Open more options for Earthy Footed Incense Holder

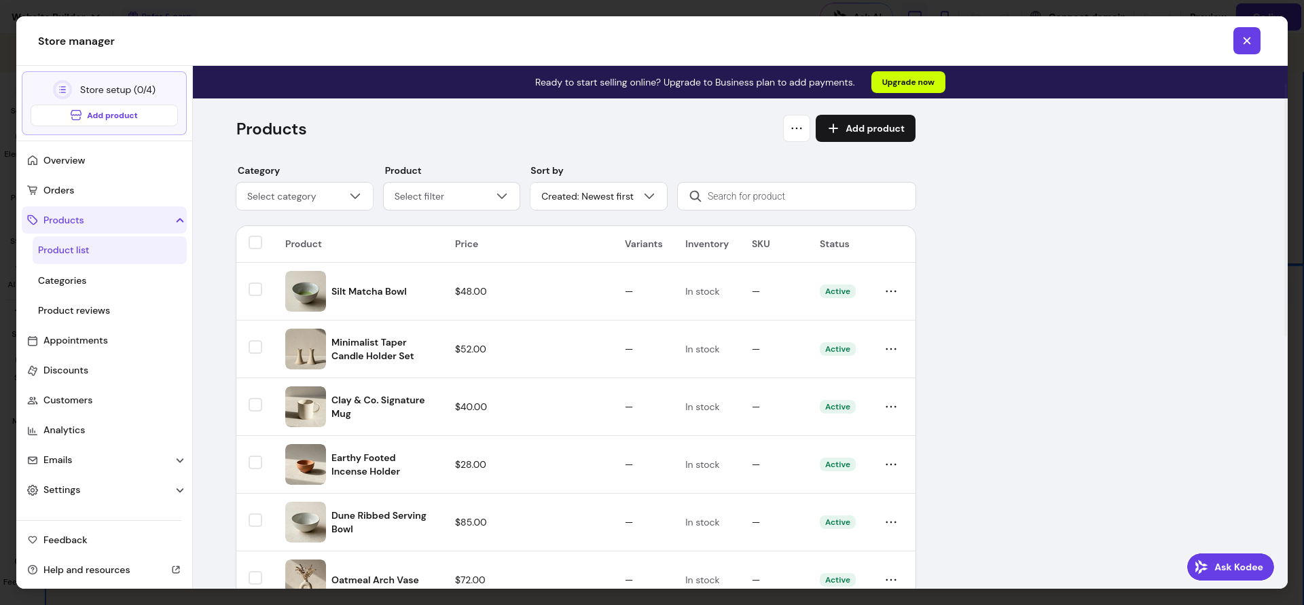[891, 464]
